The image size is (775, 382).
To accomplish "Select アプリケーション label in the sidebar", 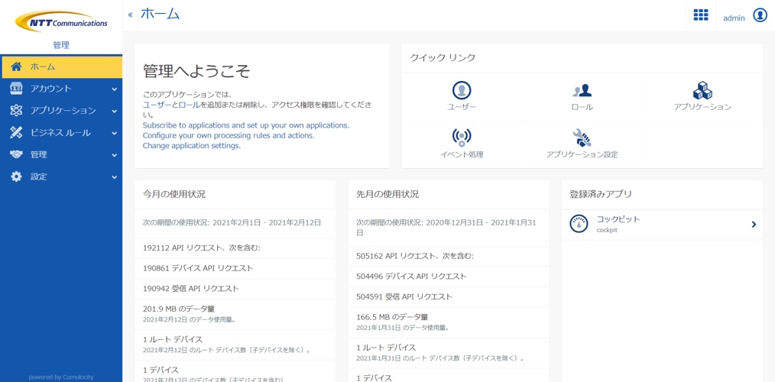I will point(63,110).
